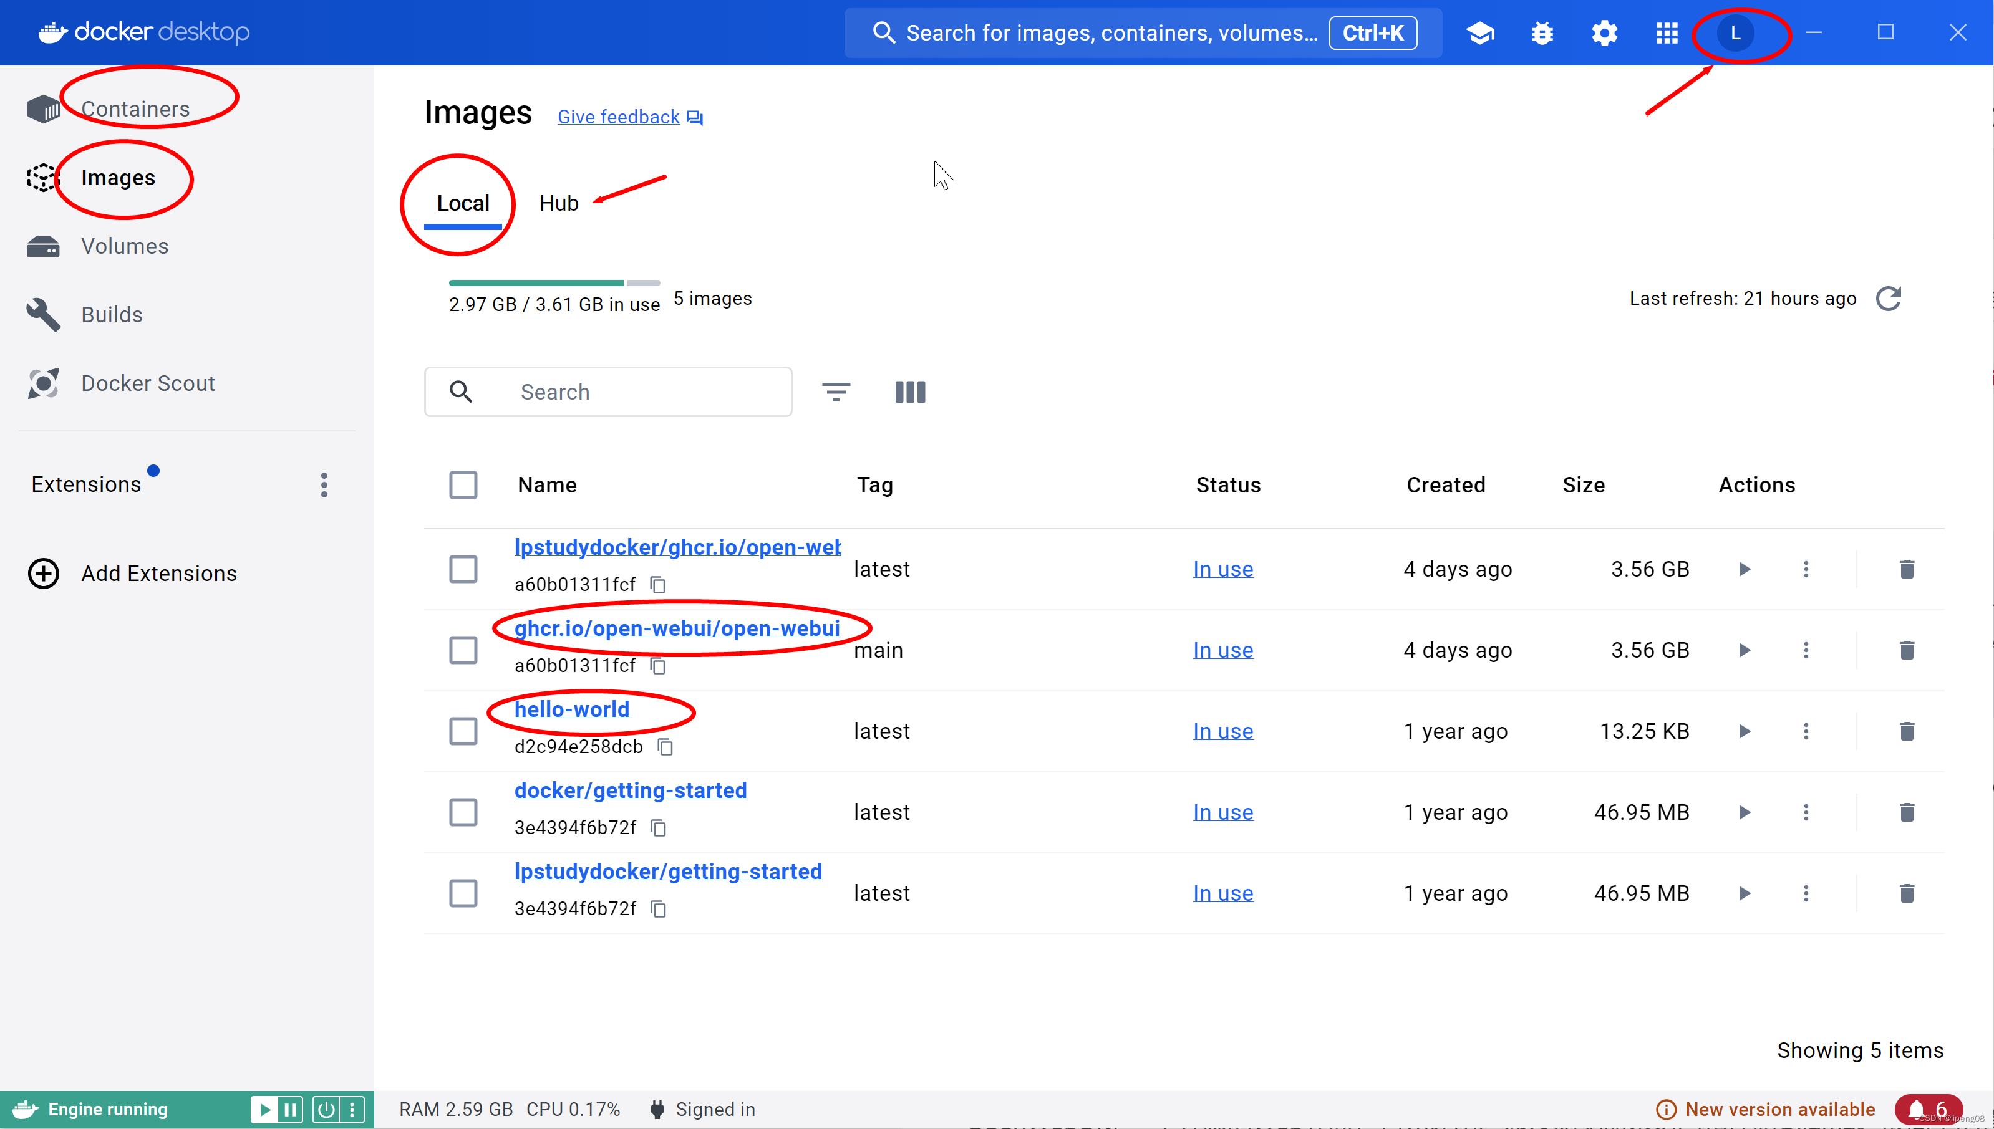Image resolution: width=1994 pixels, height=1129 pixels.
Task: Toggle select all images checkbox
Action: 463,484
